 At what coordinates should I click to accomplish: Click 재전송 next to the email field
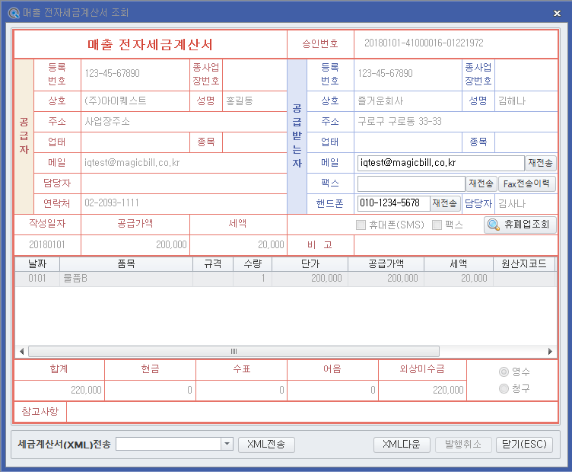(x=541, y=163)
